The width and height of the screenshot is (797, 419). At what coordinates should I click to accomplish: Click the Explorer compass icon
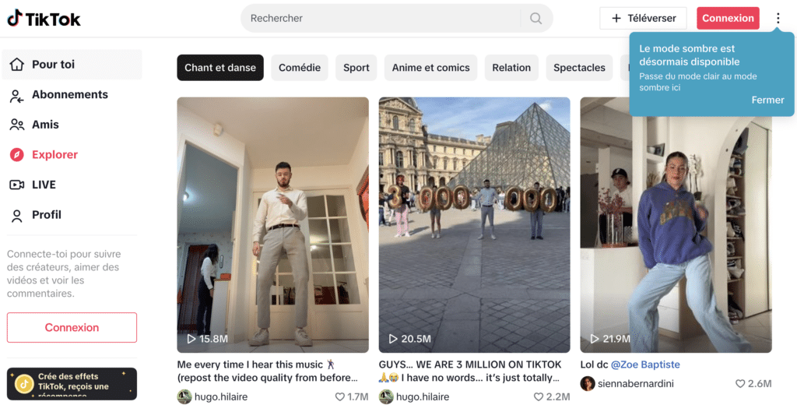click(17, 154)
